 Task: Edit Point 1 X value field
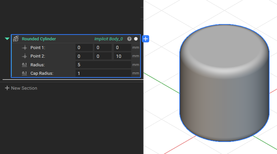[x=84, y=48]
